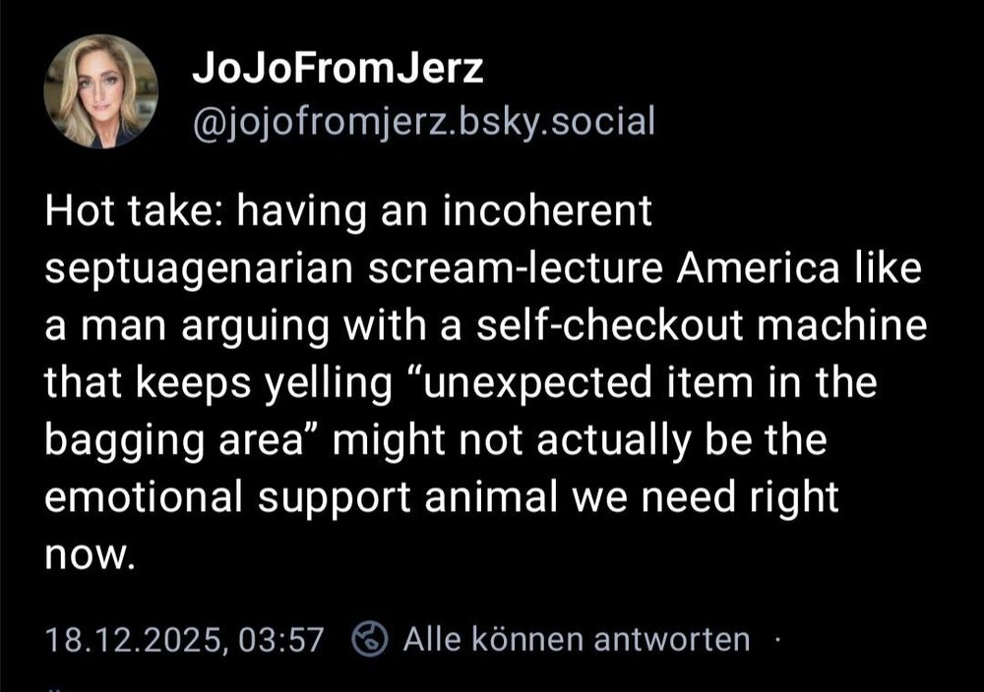Click the post timestamp 18.12.2025, 03:57
Image resolution: width=984 pixels, height=692 pixels.
tap(185, 641)
